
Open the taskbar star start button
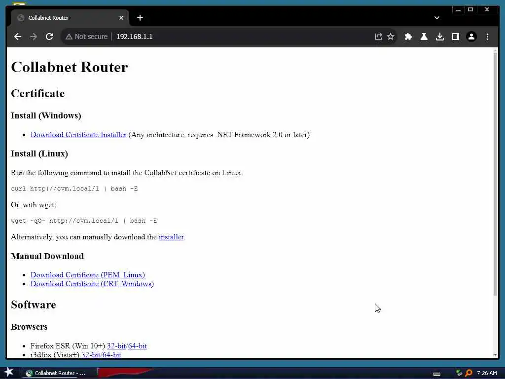click(9, 373)
